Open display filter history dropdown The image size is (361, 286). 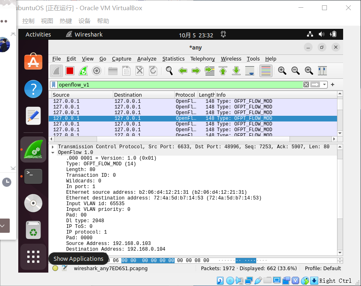coord(324,85)
